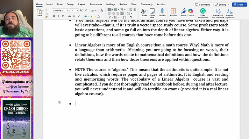Click Create PDF and share link
This screenshot has width=249, height=139.
point(218,13)
